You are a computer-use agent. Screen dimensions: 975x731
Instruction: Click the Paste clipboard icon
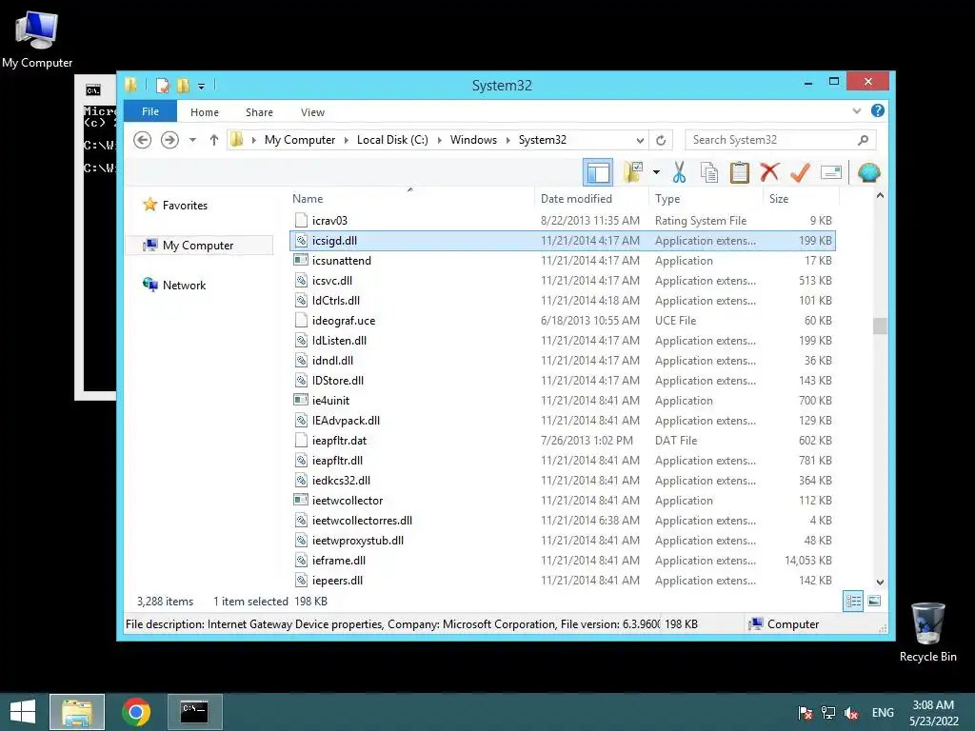click(x=739, y=172)
